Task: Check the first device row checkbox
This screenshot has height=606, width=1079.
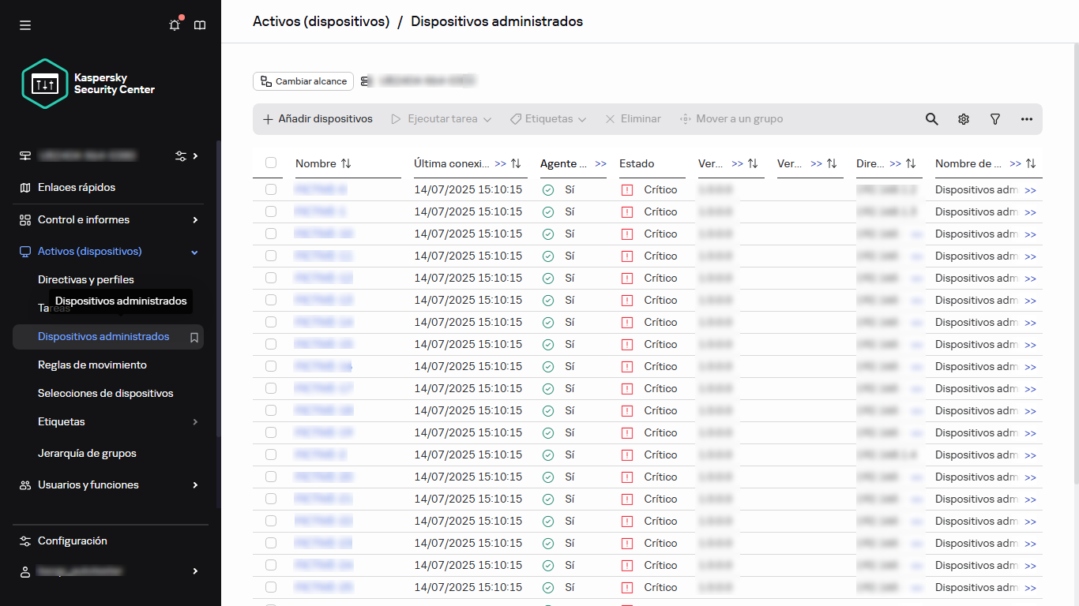Action: [271, 189]
